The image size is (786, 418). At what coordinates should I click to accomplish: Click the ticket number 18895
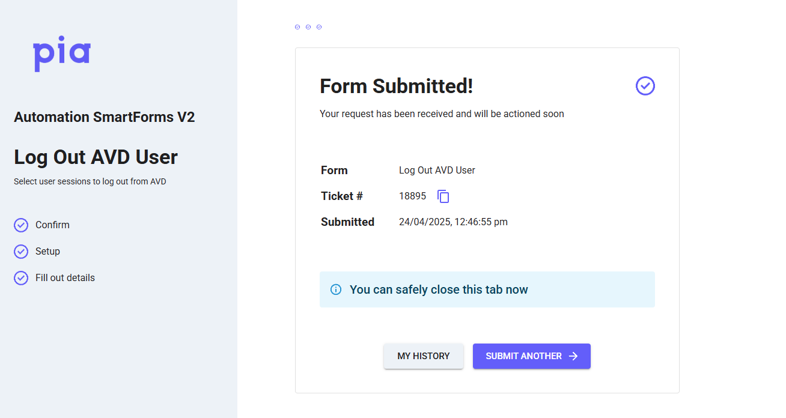[x=412, y=196]
